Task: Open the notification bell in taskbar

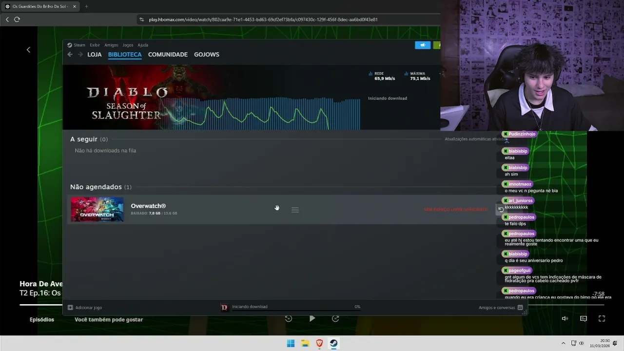Action: (615, 343)
